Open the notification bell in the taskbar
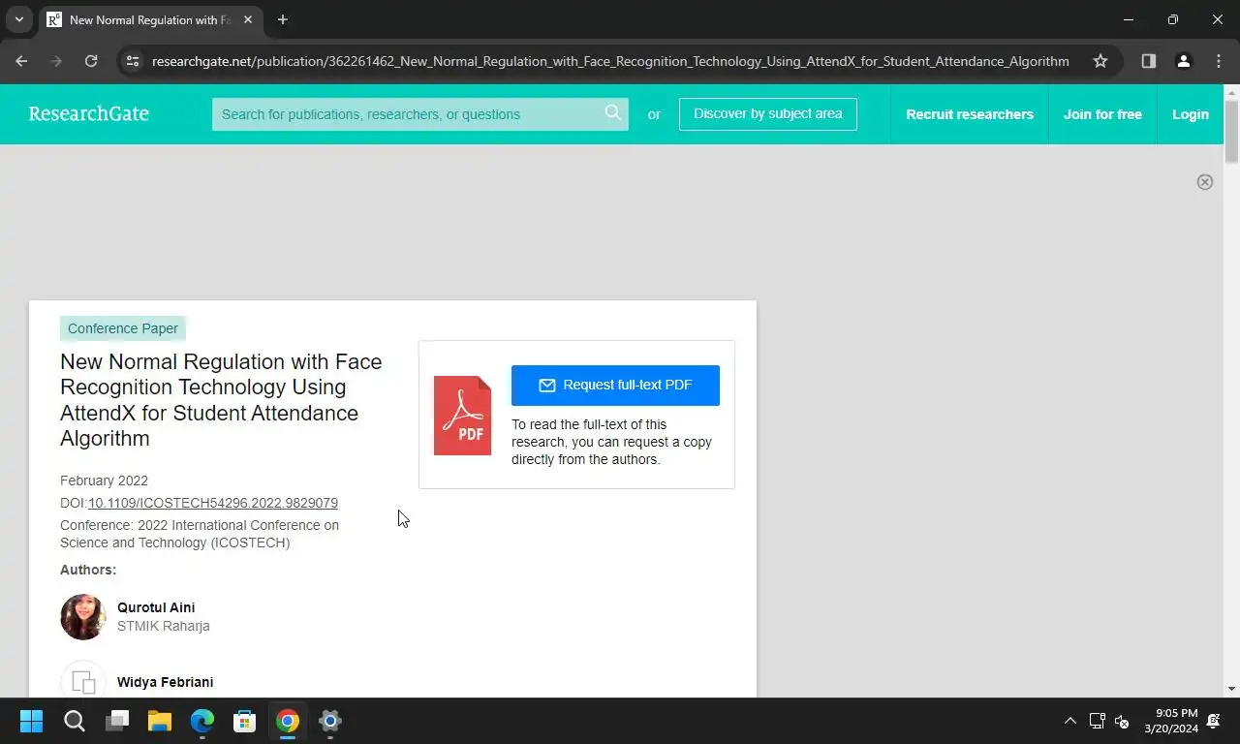The width and height of the screenshot is (1240, 744). tap(1214, 721)
